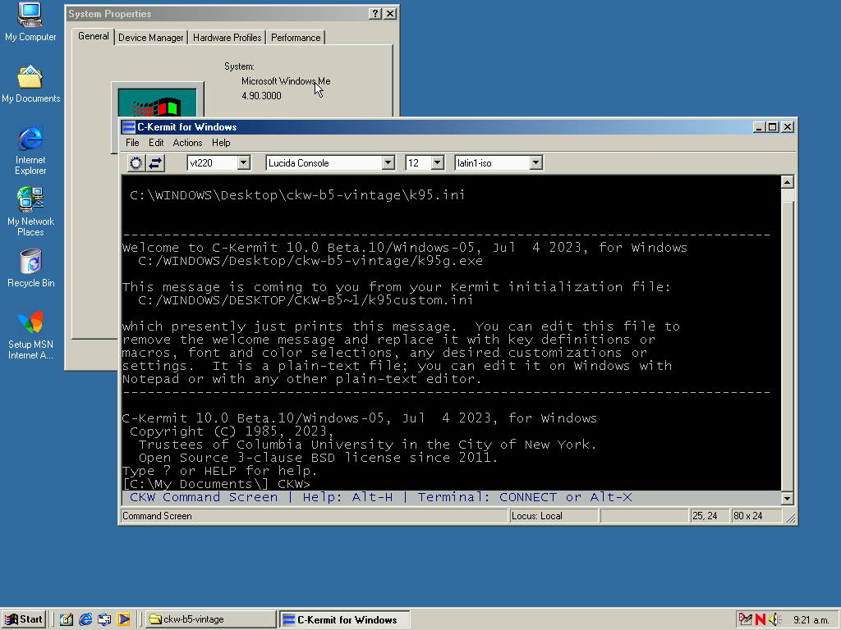Switch to the Hardware Profiles tab

[x=227, y=38]
